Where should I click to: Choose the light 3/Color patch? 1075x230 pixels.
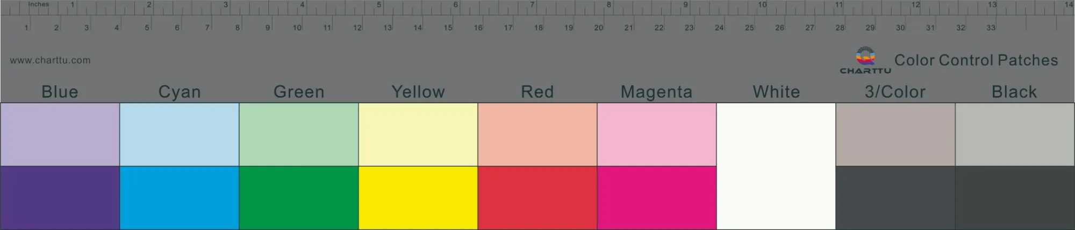895,134
